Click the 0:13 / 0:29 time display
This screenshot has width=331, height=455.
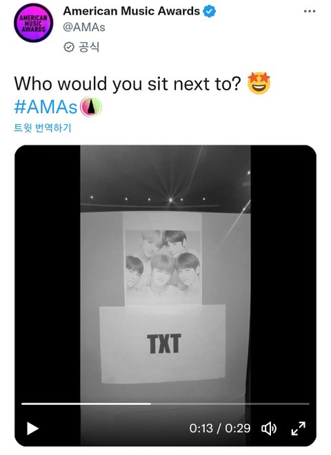[x=220, y=428]
